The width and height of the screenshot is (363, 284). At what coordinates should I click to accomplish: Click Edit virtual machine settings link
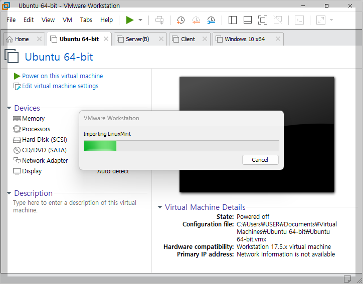(x=60, y=86)
